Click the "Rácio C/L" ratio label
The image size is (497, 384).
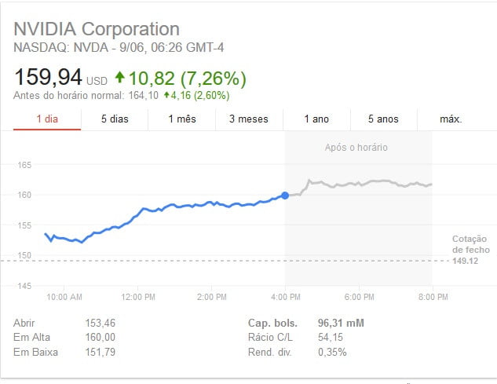pos(269,337)
